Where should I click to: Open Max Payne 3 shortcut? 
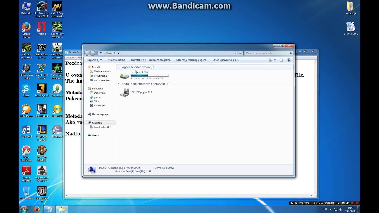tap(42, 91)
